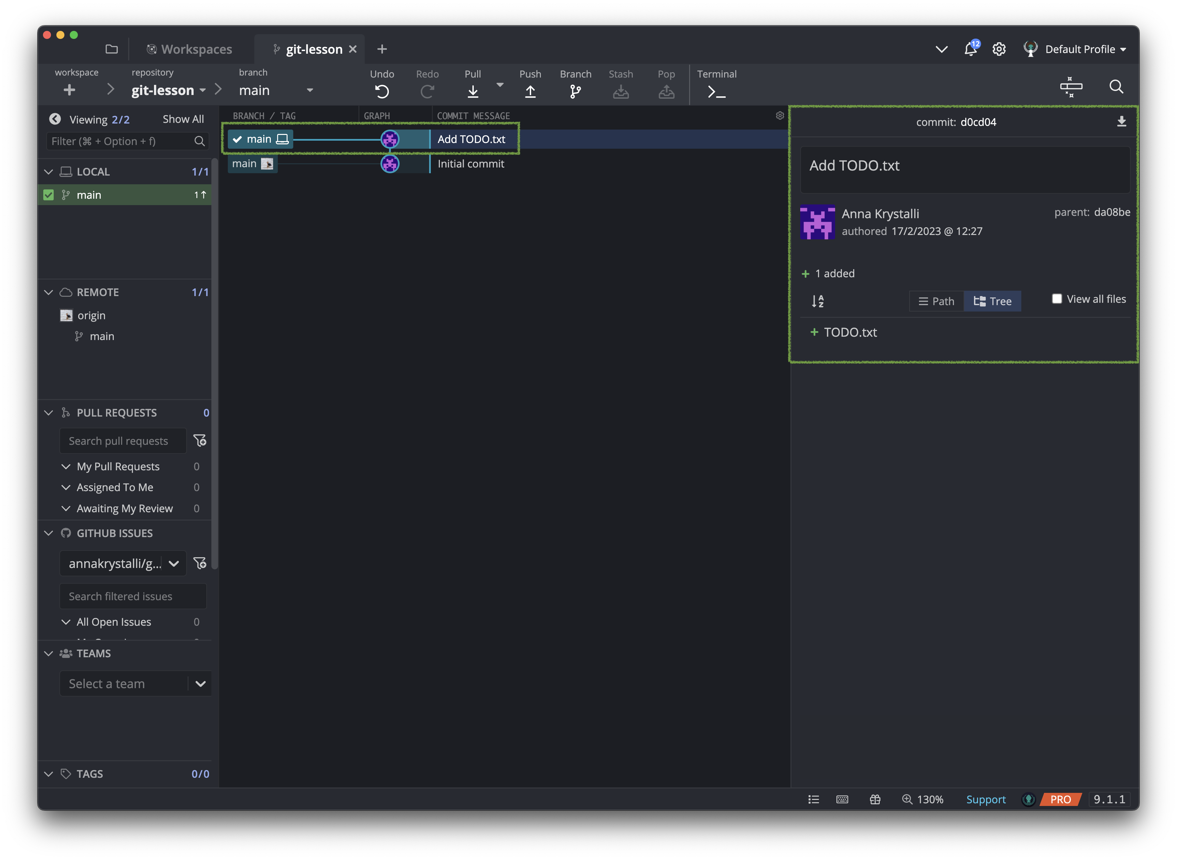Create a branch with the Branch icon

point(575,92)
